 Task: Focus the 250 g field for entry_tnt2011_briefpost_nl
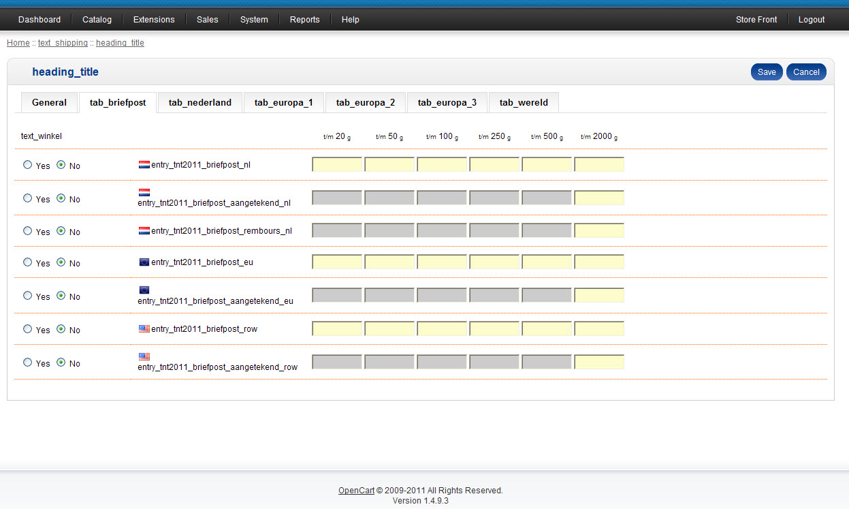(x=494, y=164)
